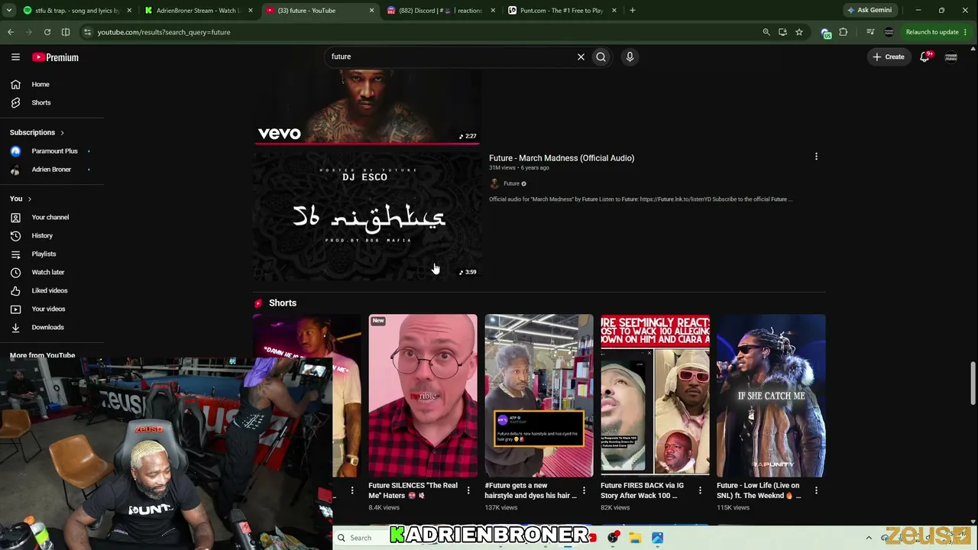Clear the search query with the X

click(581, 57)
